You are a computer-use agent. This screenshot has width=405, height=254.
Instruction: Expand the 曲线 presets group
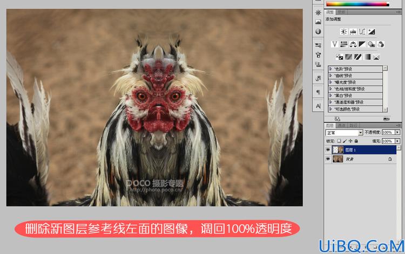330,75
